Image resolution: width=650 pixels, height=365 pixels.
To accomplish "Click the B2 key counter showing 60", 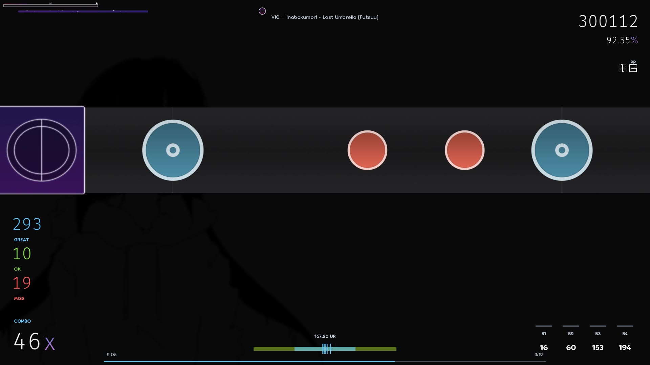I will point(571,339).
